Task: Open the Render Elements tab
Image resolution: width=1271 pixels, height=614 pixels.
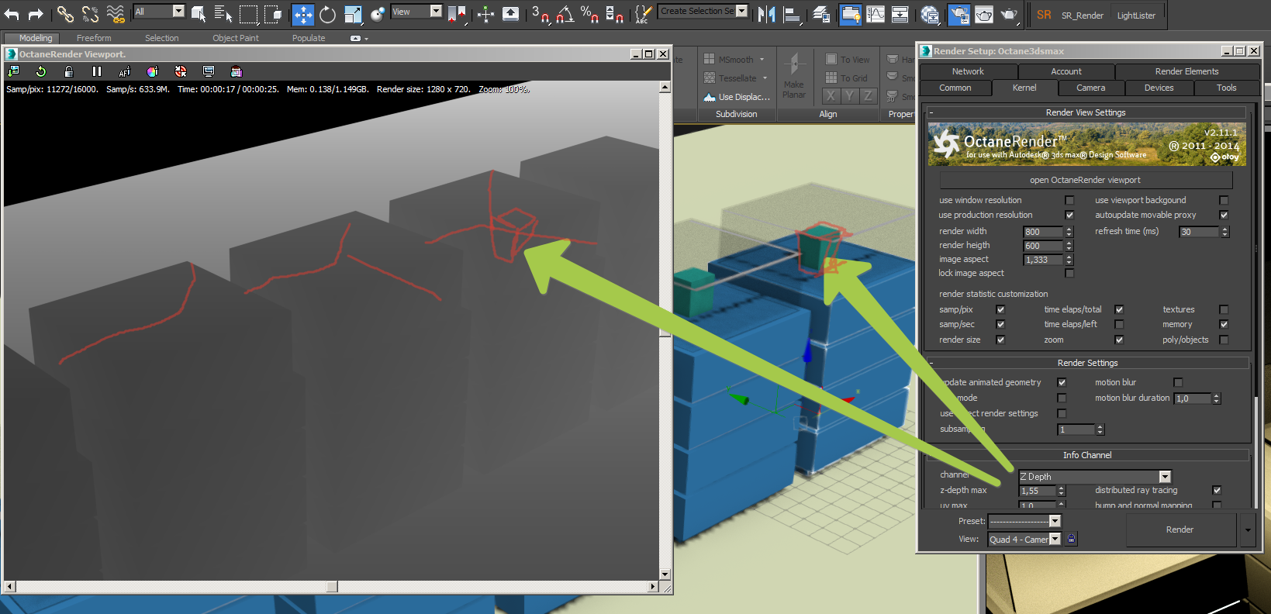Action: coord(1186,71)
